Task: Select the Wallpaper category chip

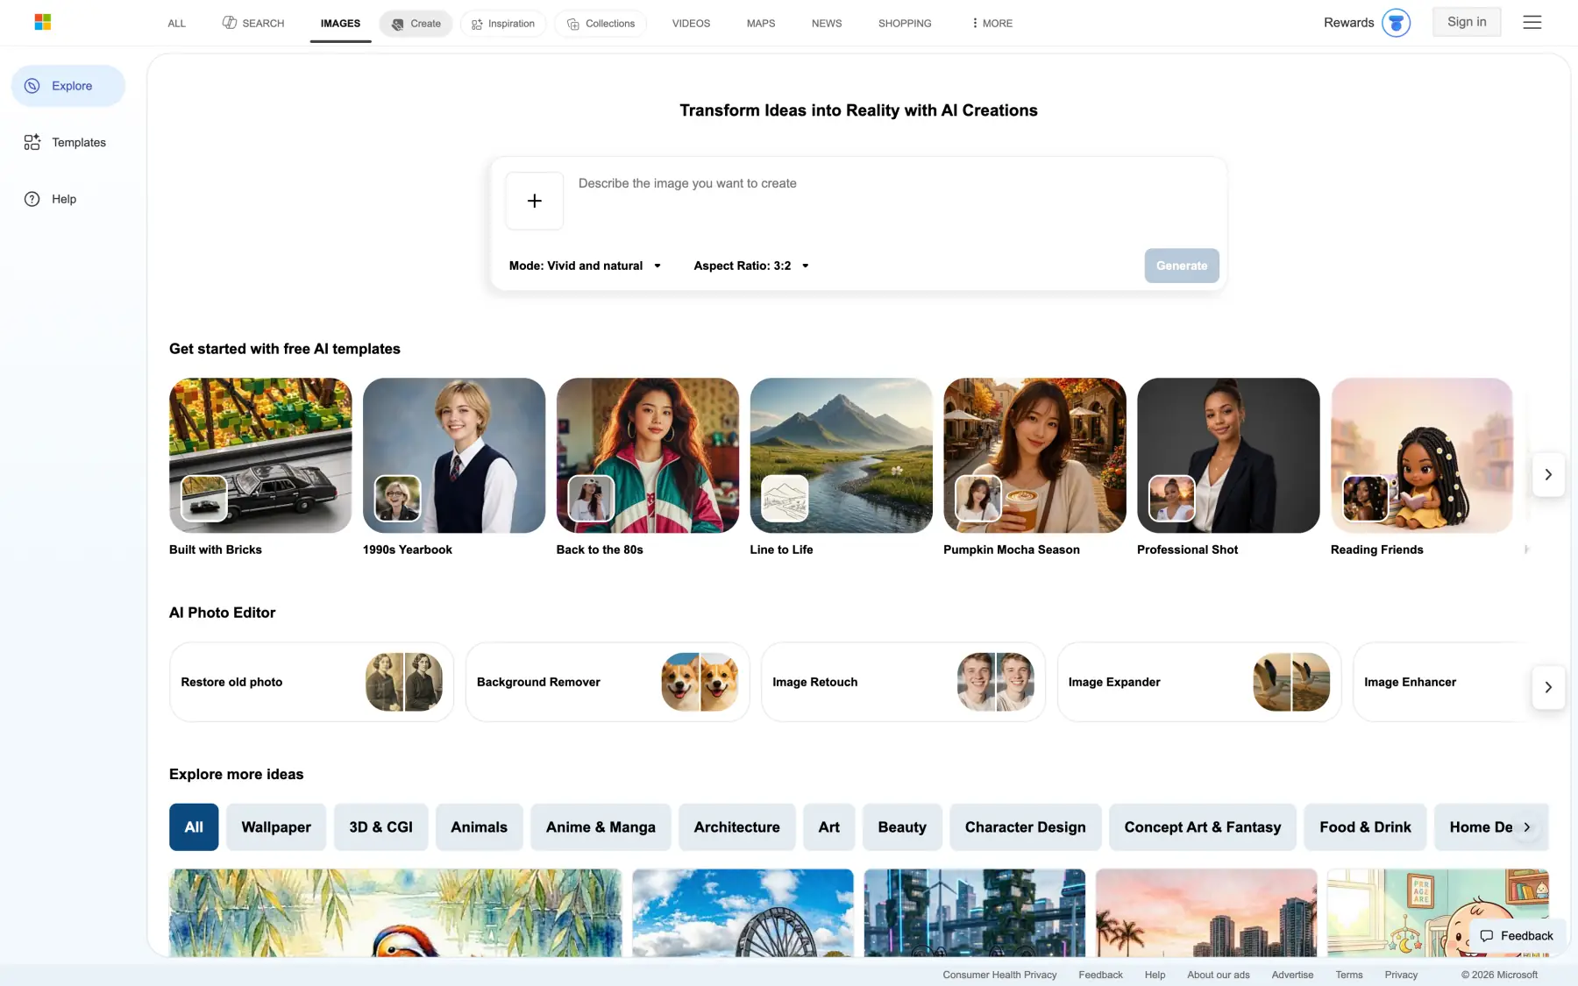Action: pos(276,827)
